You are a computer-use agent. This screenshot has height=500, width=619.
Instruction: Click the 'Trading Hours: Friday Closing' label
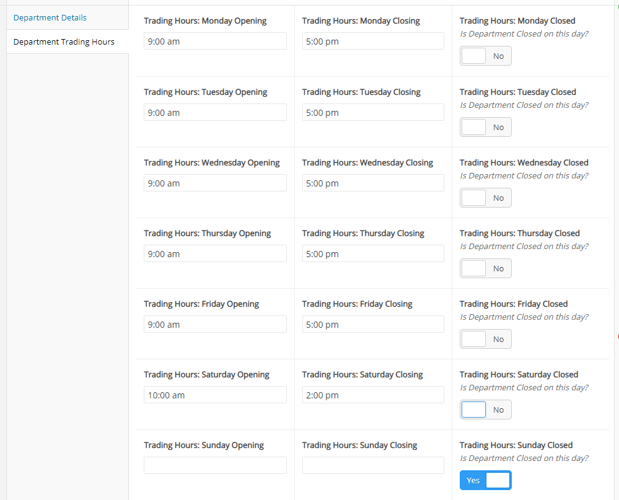358,304
